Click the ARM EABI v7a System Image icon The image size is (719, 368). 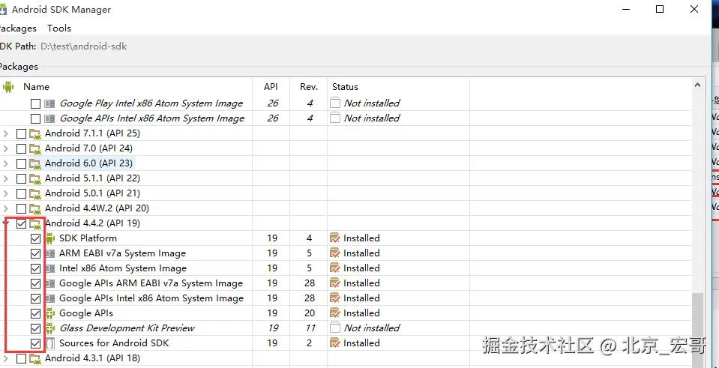[50, 253]
